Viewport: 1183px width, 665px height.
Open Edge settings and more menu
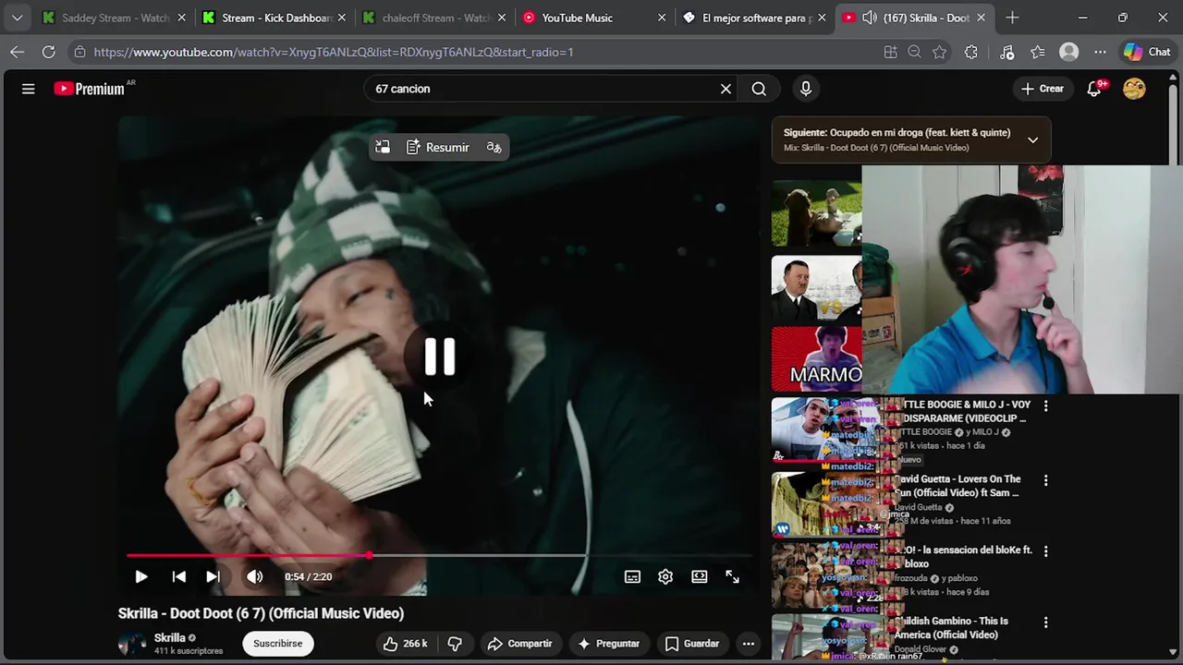pyautogui.click(x=1100, y=52)
